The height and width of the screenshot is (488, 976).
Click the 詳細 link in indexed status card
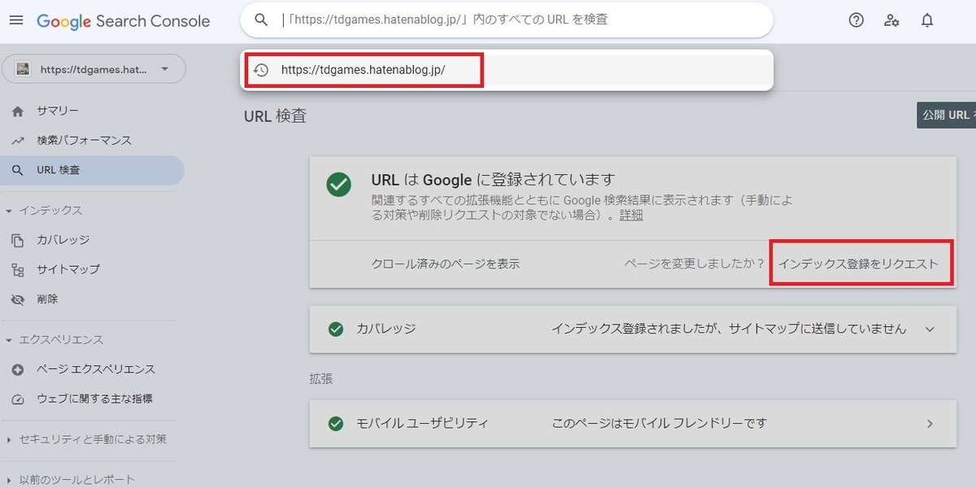click(x=631, y=215)
